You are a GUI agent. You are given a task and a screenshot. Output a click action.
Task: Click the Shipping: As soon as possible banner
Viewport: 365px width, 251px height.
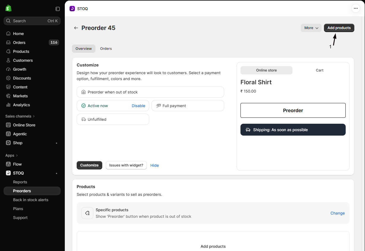tap(293, 130)
